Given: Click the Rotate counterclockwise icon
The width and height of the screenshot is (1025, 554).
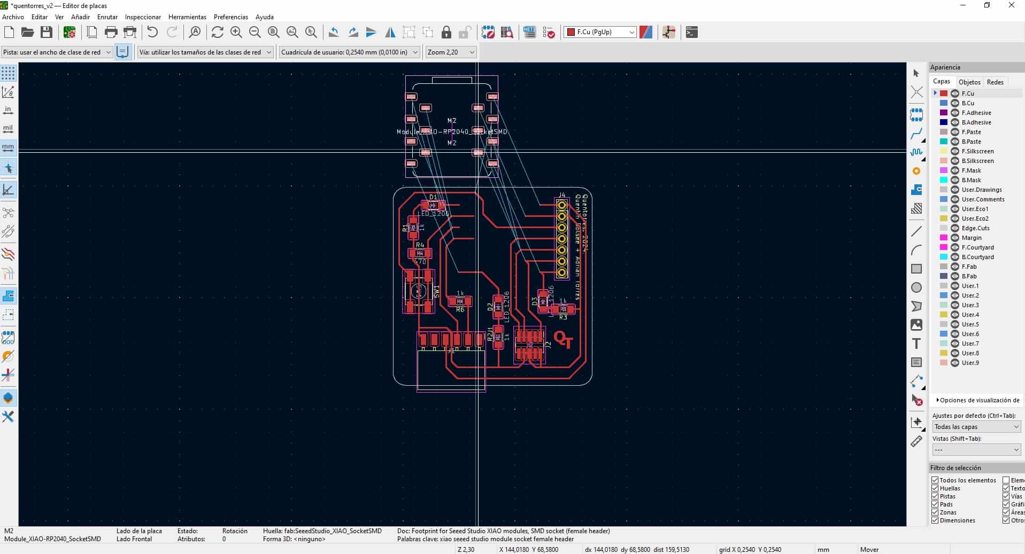Looking at the screenshot, I should pos(334,32).
